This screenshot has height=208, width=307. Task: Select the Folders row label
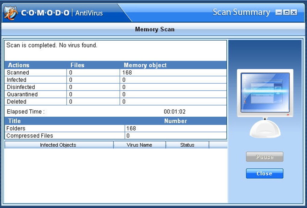click(x=16, y=128)
